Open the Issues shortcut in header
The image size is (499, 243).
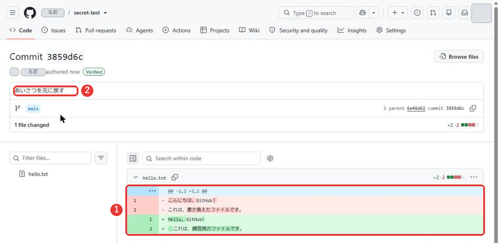coord(417,13)
